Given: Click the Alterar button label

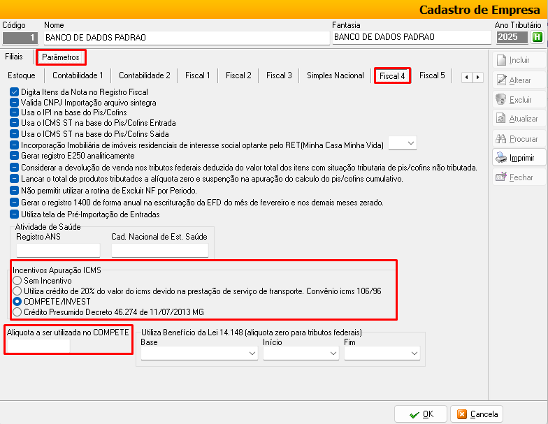Looking at the screenshot, I should [520, 80].
